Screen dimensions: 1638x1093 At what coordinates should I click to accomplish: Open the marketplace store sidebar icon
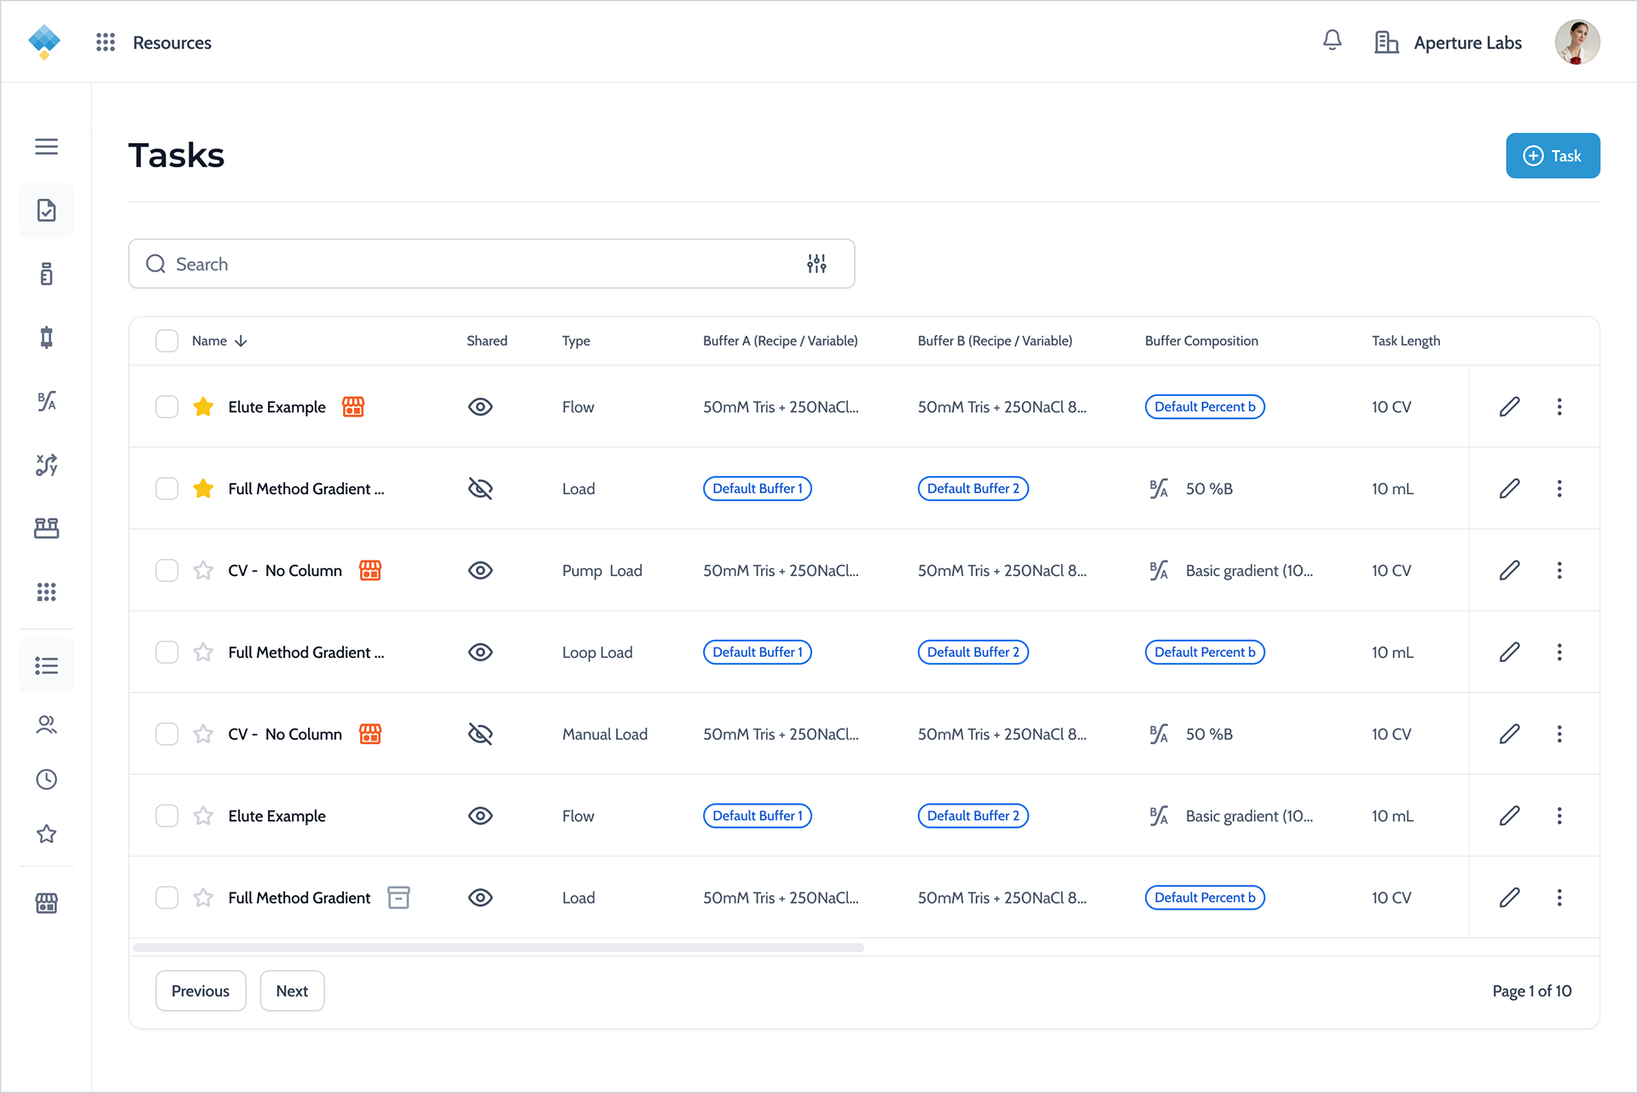click(x=47, y=903)
